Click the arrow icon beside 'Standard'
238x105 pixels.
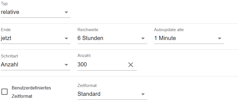point(143,94)
